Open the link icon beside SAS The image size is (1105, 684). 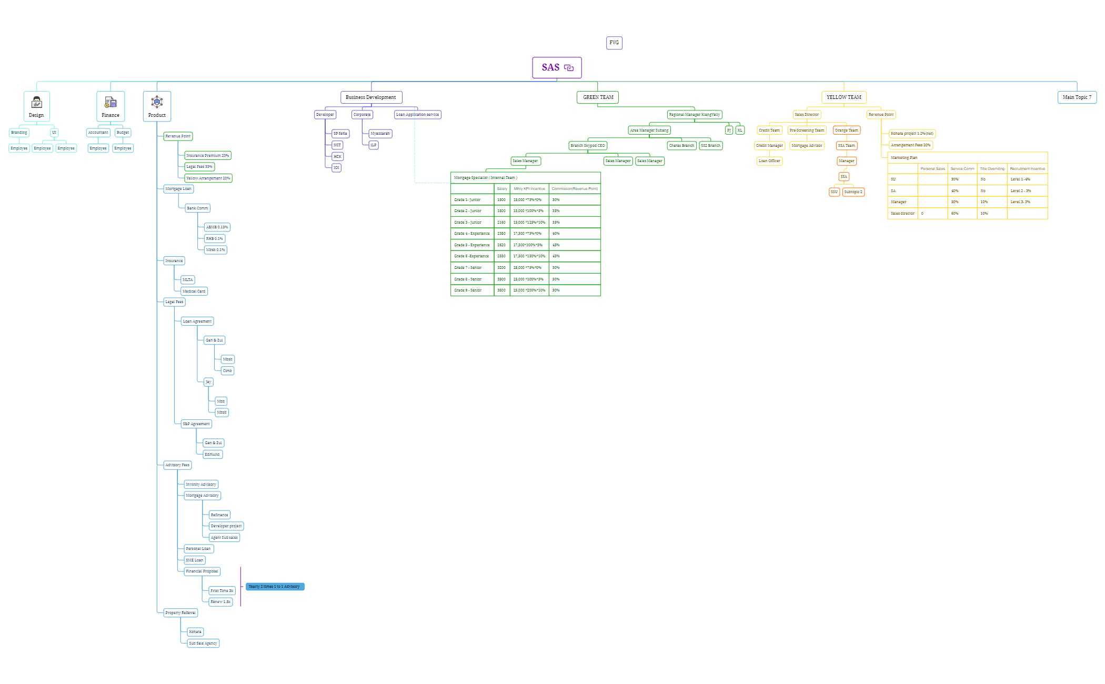pyautogui.click(x=569, y=68)
